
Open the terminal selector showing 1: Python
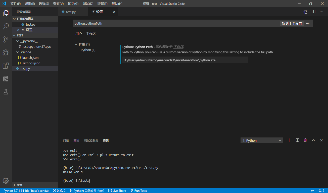[261, 140]
